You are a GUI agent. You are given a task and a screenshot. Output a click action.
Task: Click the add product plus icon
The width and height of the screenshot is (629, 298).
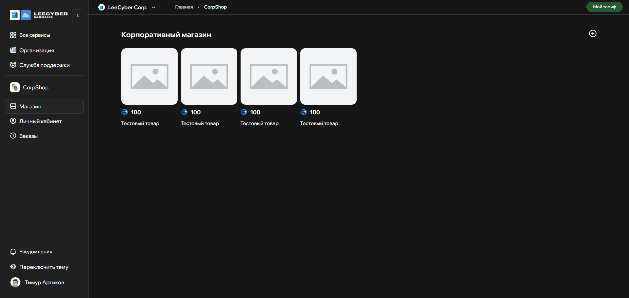(593, 33)
